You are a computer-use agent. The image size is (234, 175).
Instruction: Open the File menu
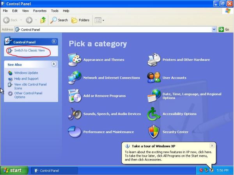point(5,11)
